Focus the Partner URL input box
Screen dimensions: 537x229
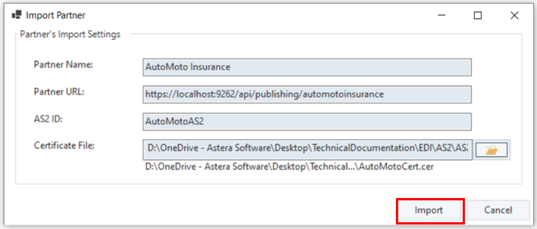tap(307, 94)
